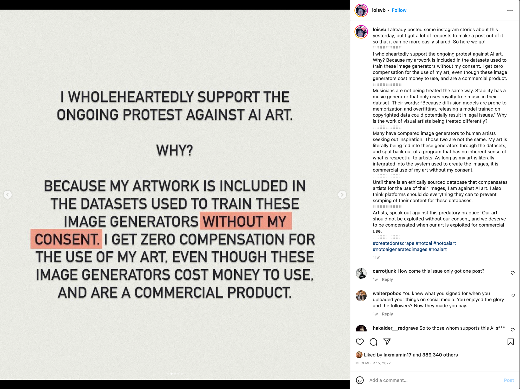Go to next carousel image

(342, 194)
